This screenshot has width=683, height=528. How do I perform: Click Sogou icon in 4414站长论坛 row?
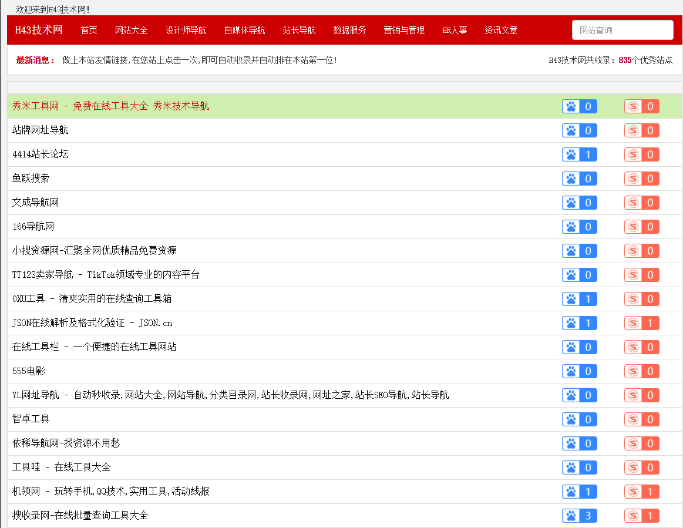pyautogui.click(x=633, y=154)
